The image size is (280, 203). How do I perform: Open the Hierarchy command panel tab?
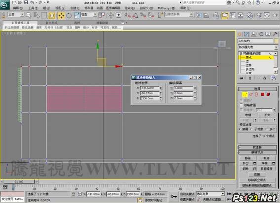coord(254,34)
